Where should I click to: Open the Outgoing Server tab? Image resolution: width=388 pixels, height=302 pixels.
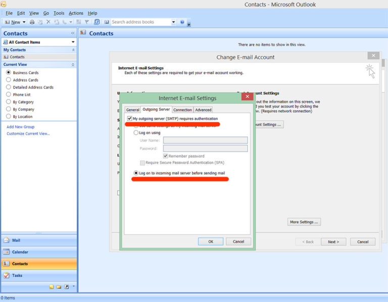coord(156,109)
